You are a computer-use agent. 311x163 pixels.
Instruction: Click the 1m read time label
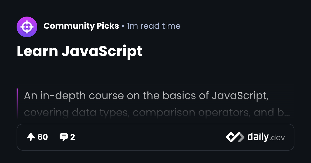tap(154, 26)
